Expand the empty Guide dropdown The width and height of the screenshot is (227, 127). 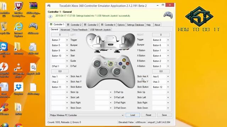pos(67,61)
